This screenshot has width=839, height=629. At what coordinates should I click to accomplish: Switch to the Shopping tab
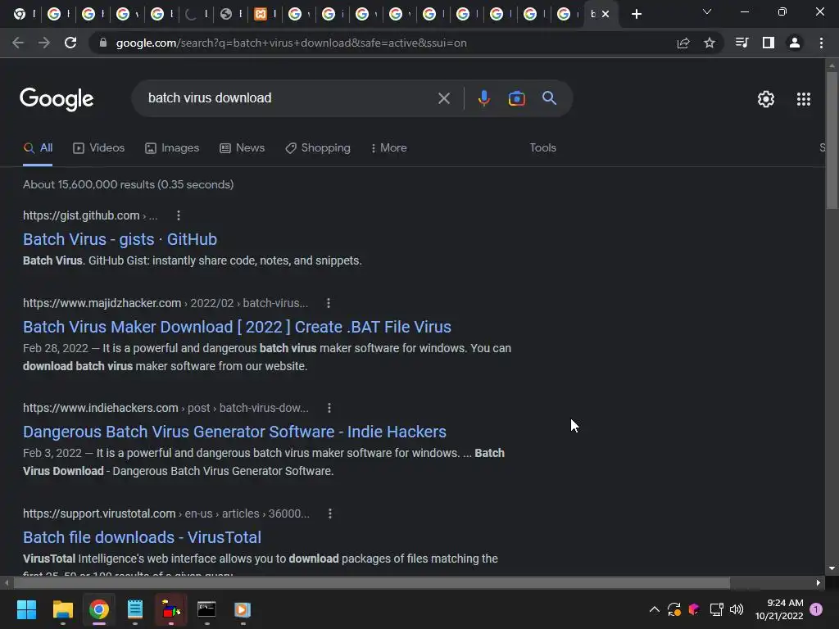click(319, 148)
